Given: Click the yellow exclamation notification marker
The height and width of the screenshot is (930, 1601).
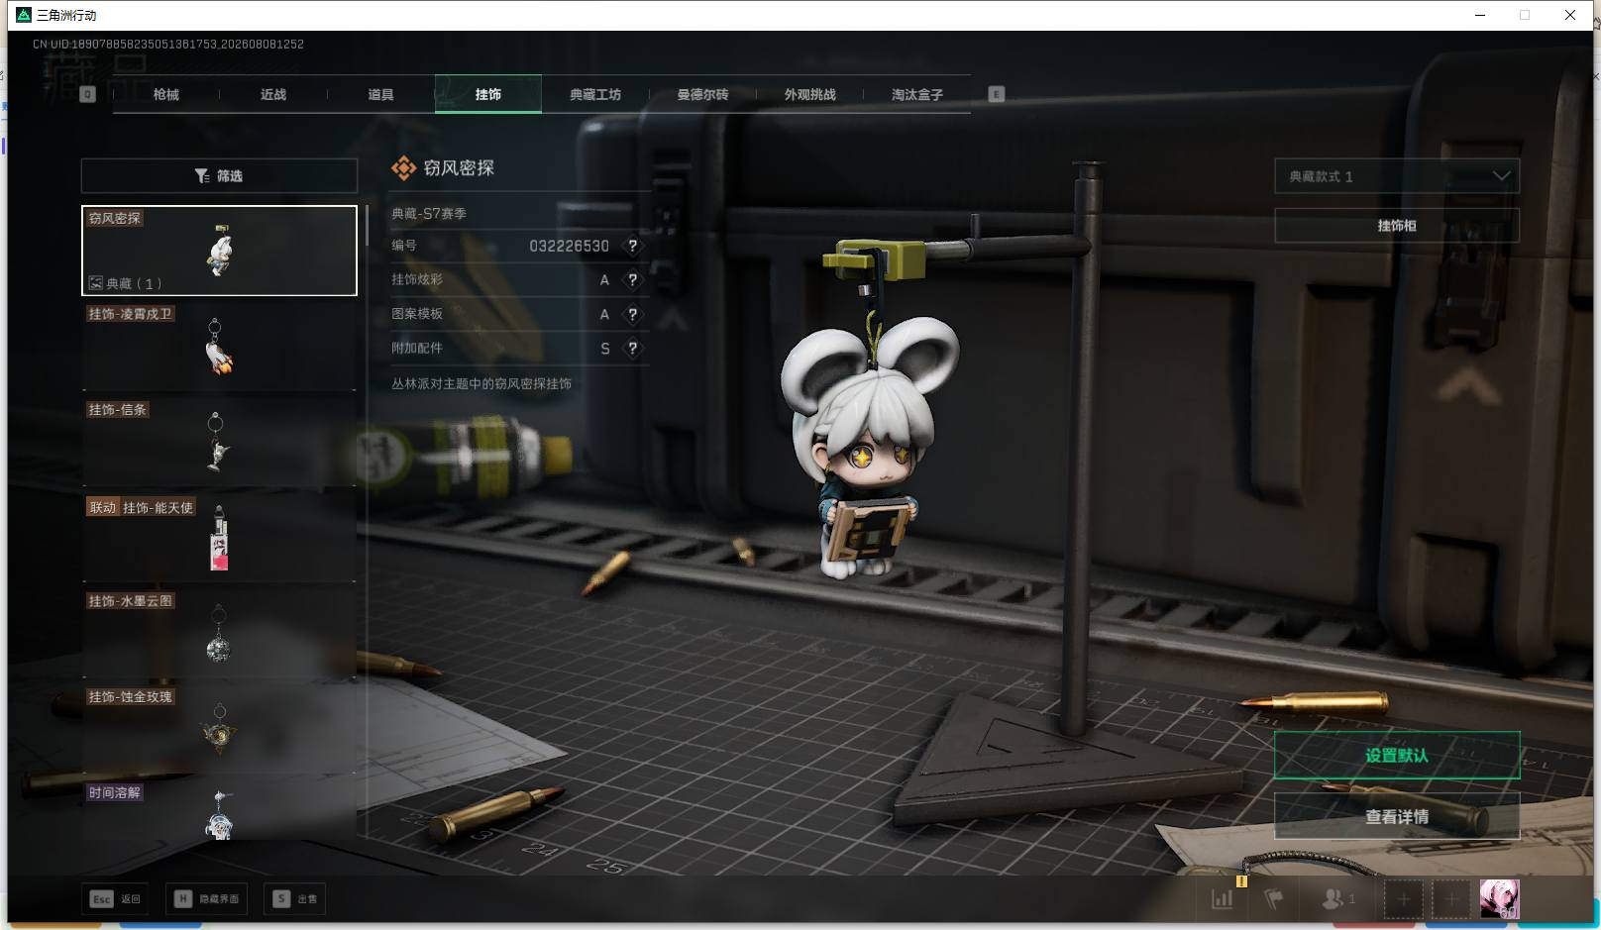Looking at the screenshot, I should (x=1241, y=880).
